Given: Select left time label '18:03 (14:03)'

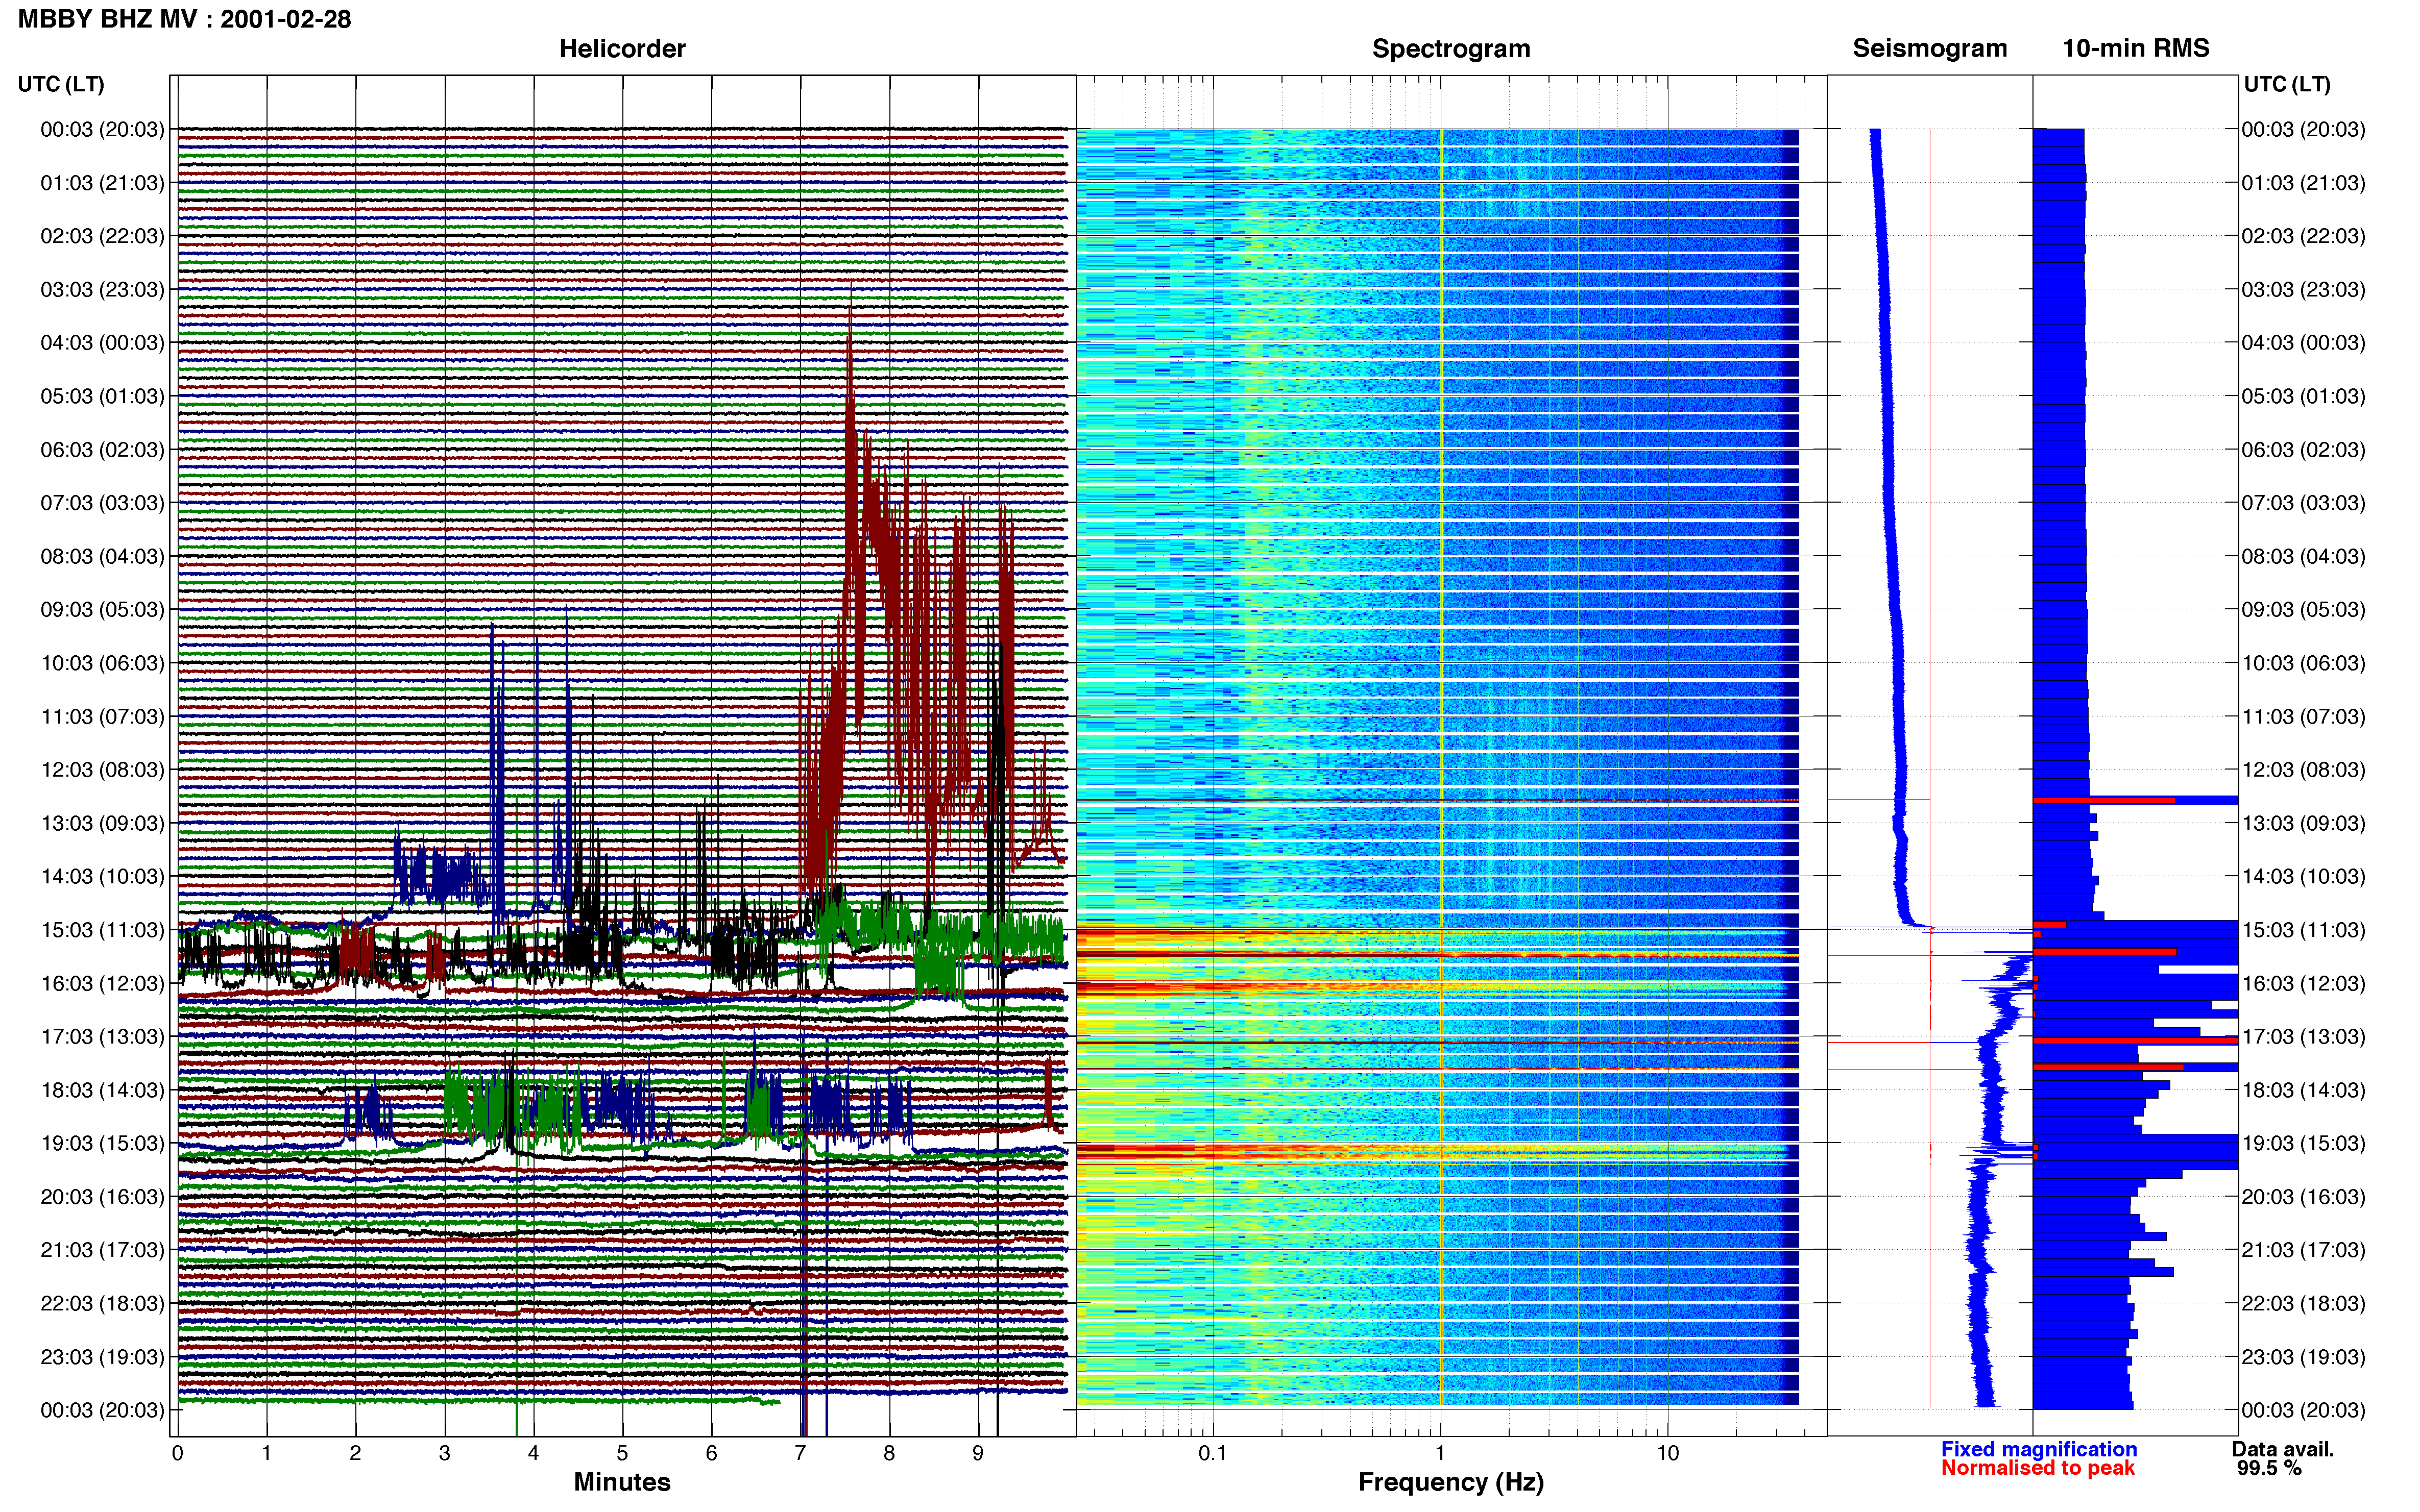Looking at the screenshot, I should point(102,1090).
